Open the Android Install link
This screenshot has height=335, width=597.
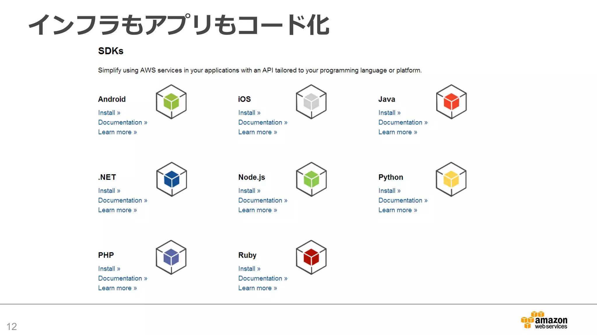[109, 113]
